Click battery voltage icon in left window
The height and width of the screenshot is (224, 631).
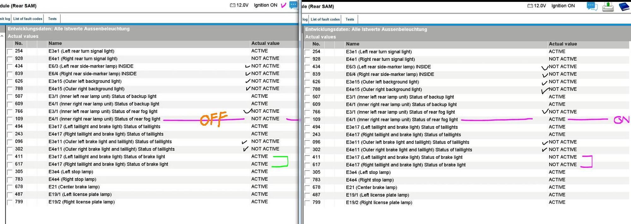point(233,5)
